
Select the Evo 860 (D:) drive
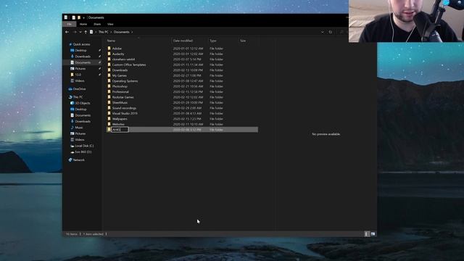tap(83, 152)
